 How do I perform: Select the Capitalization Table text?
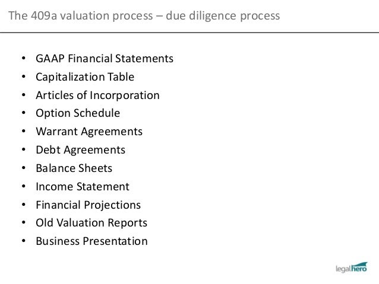[x=85, y=77]
